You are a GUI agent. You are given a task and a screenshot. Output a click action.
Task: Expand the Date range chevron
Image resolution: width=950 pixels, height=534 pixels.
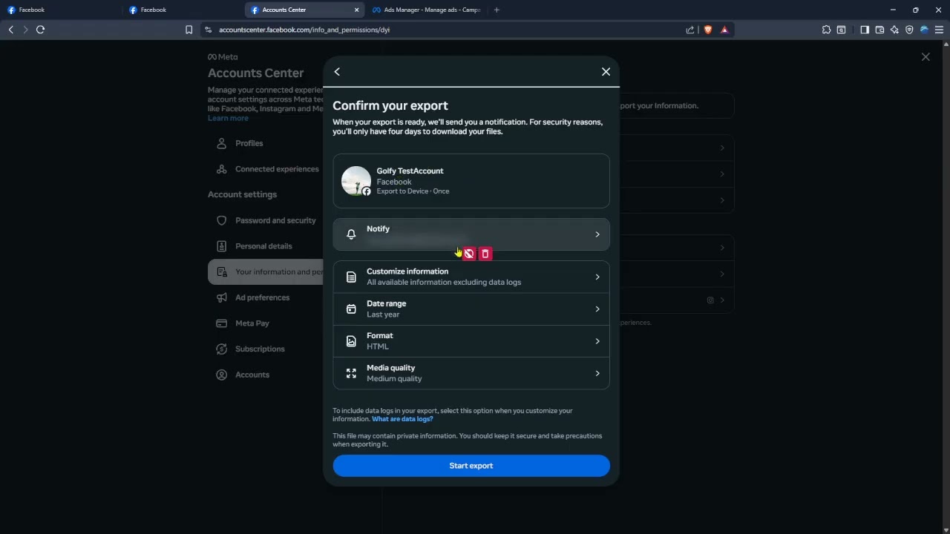597,309
